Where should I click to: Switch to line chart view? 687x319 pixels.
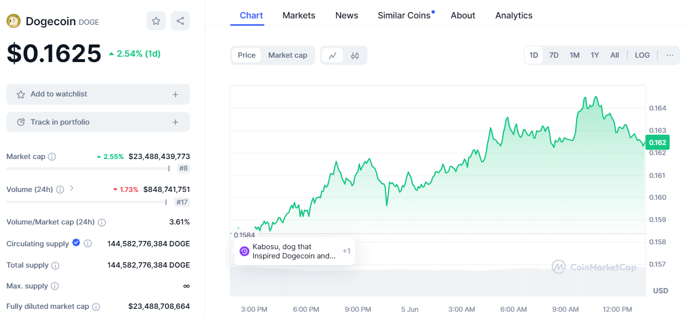pyautogui.click(x=333, y=55)
